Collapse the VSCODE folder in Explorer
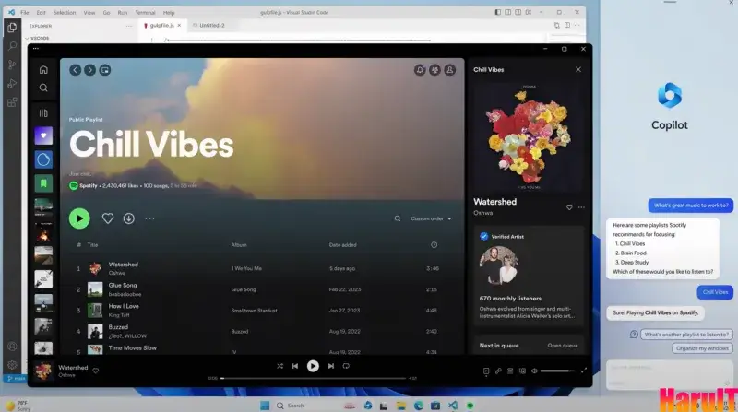Viewport: 738px width, 412px height. click(x=37, y=38)
